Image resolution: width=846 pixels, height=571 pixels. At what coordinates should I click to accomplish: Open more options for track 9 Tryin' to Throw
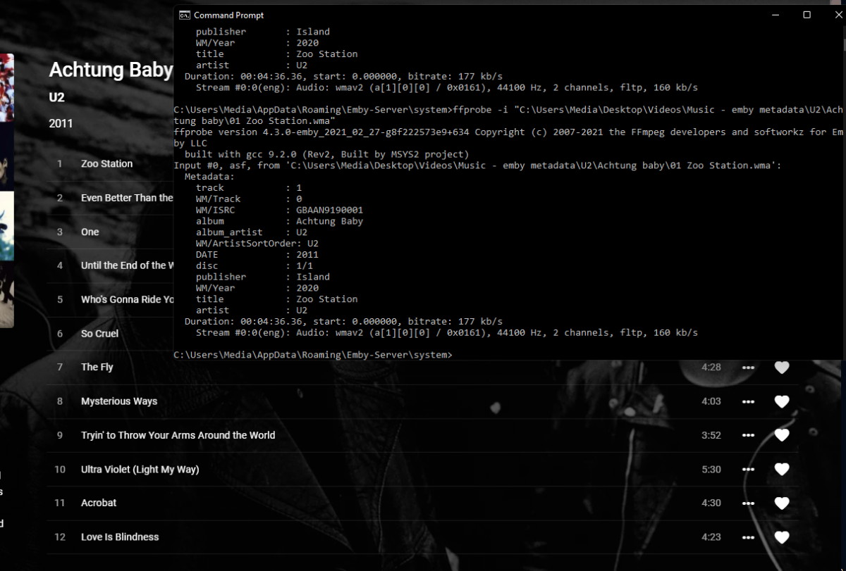click(748, 435)
